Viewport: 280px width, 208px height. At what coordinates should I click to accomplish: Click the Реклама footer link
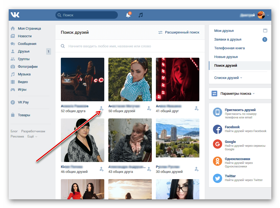17,136
